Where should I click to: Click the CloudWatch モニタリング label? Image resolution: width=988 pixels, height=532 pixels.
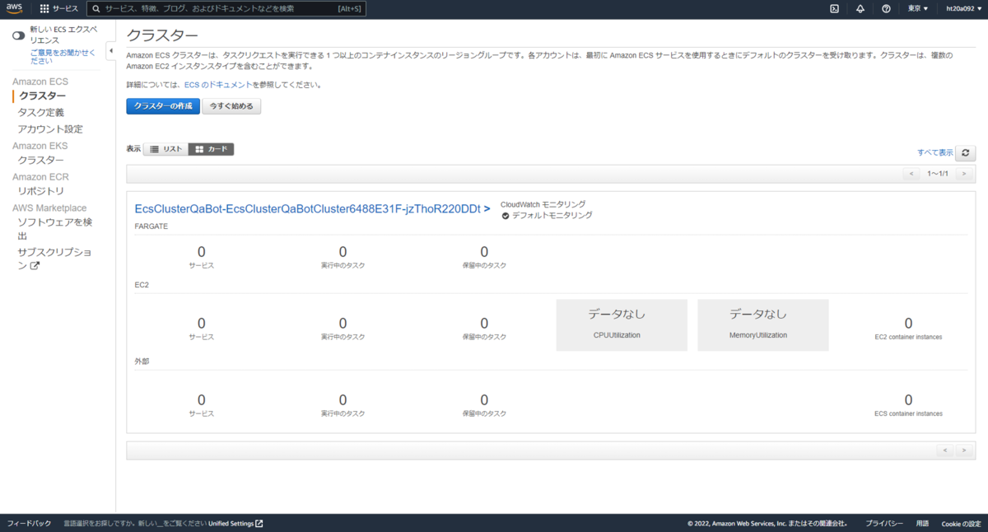pyautogui.click(x=543, y=204)
